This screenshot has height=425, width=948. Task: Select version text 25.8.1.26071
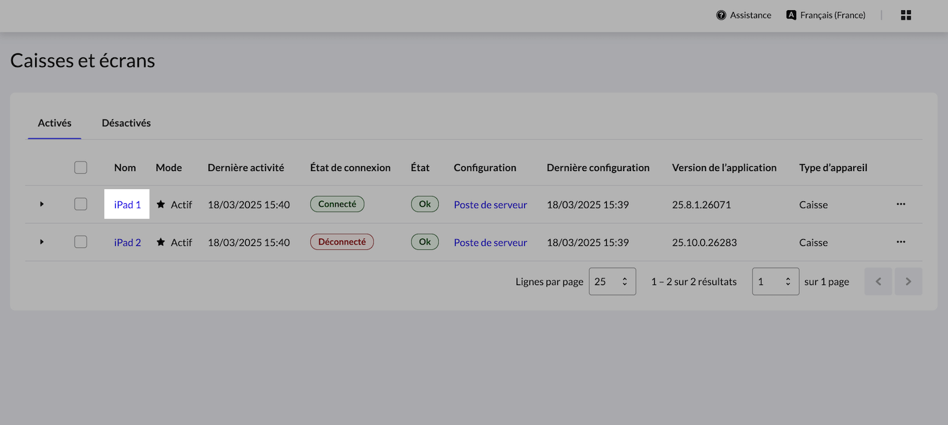702,205
